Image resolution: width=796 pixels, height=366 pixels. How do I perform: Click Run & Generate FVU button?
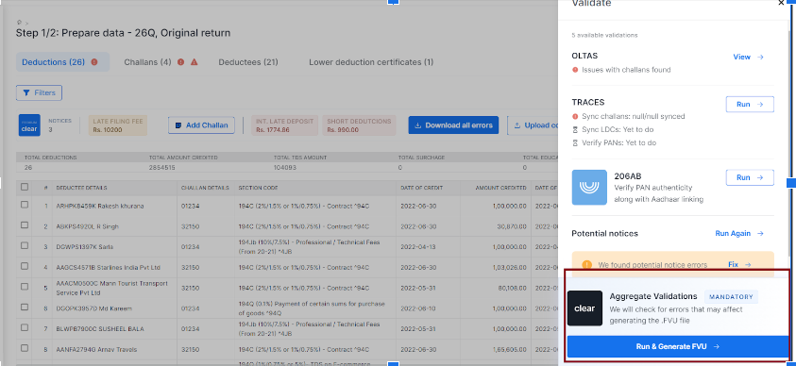pyautogui.click(x=677, y=346)
